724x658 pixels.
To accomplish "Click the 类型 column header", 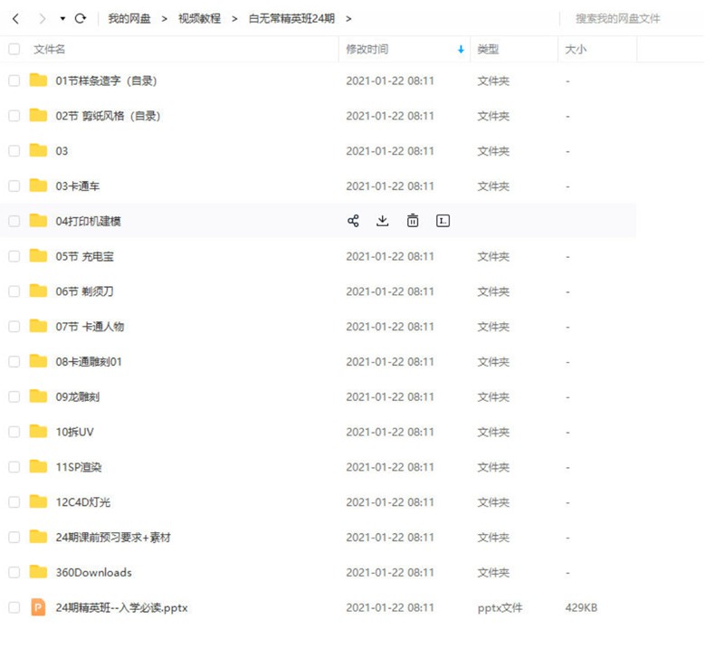I will point(489,49).
